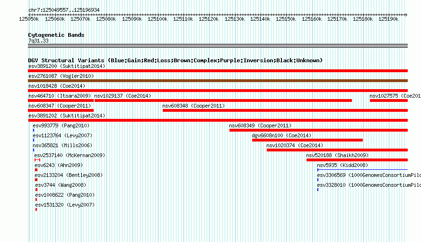
Task: Click the esv3306569 1000Genomes variant label
Action: pyautogui.click(x=369, y=175)
